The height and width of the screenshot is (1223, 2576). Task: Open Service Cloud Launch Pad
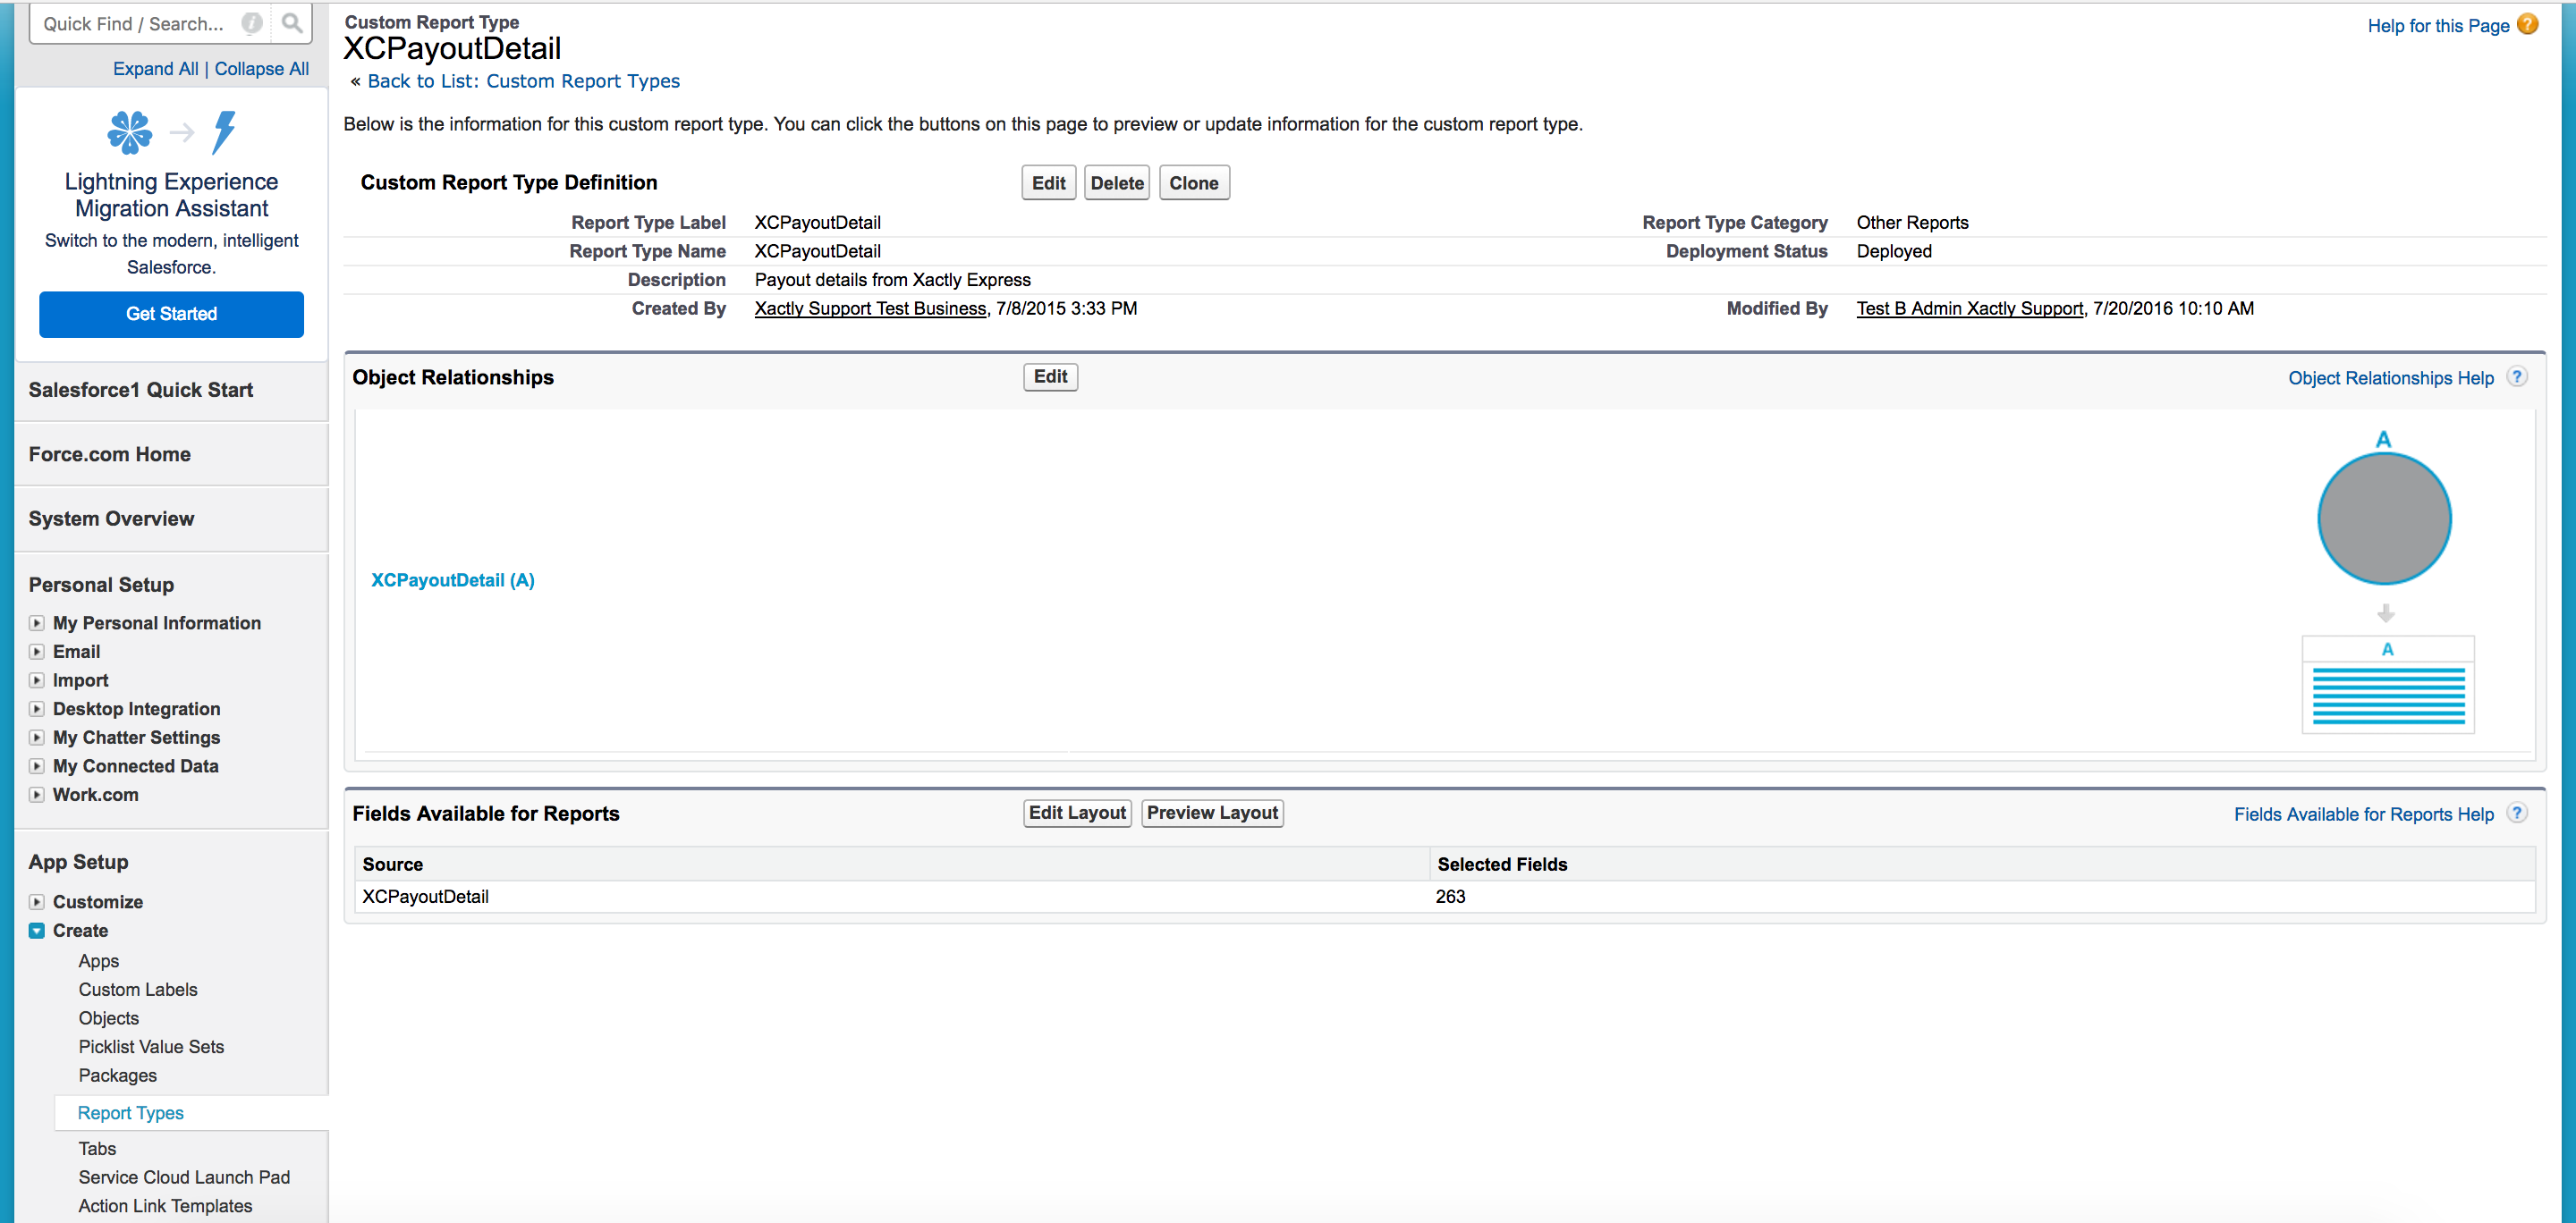(x=184, y=1177)
